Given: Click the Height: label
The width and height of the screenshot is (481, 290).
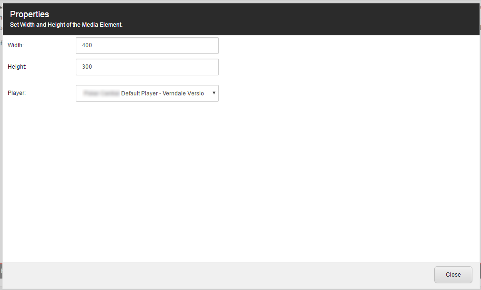Looking at the screenshot, I should pos(17,67).
